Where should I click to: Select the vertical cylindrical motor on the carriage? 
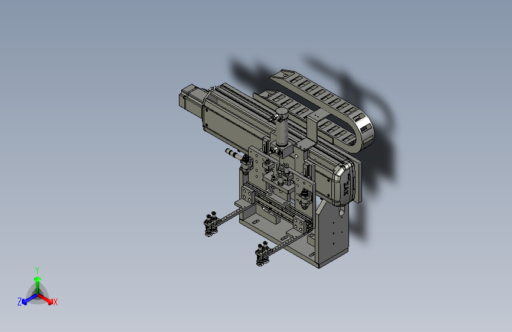pyautogui.click(x=282, y=128)
